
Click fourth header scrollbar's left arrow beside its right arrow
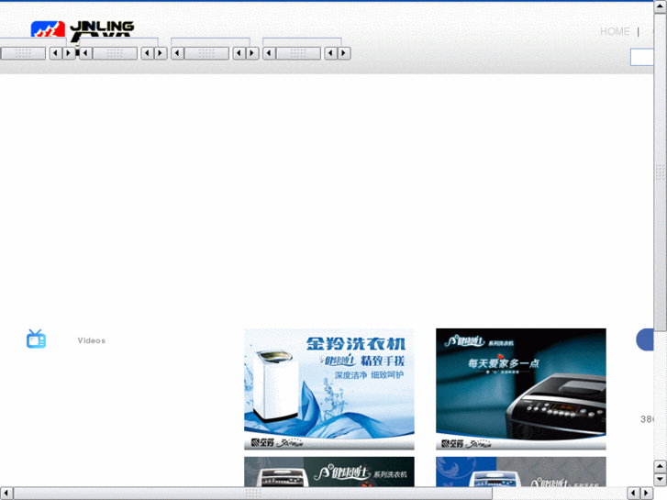pyautogui.click(x=331, y=53)
